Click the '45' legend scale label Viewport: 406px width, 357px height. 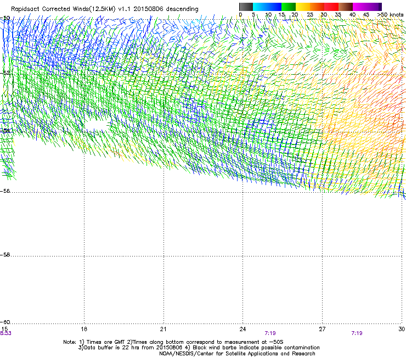[x=366, y=14]
